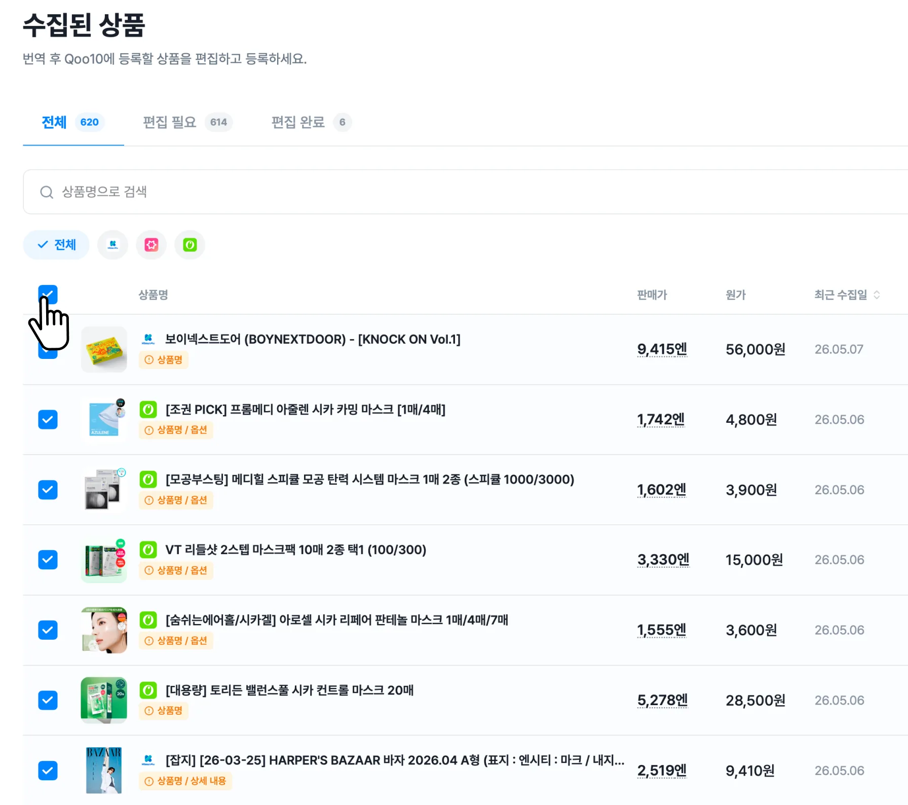Viewport: 908px width, 805px height.
Task: Open the 토리든 green mask thumbnail
Action: point(104,700)
